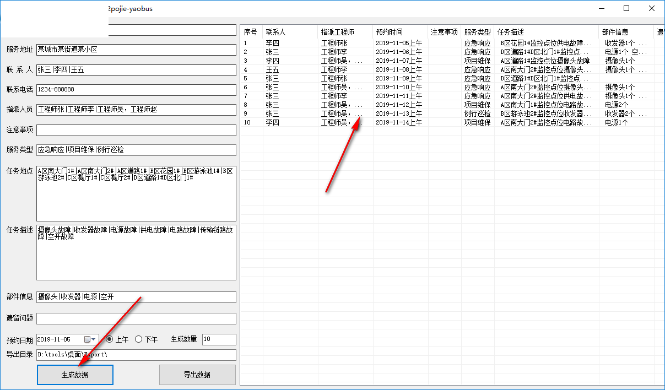Expand the 预约日期 dropdown arrow
The width and height of the screenshot is (665, 390).
point(94,339)
